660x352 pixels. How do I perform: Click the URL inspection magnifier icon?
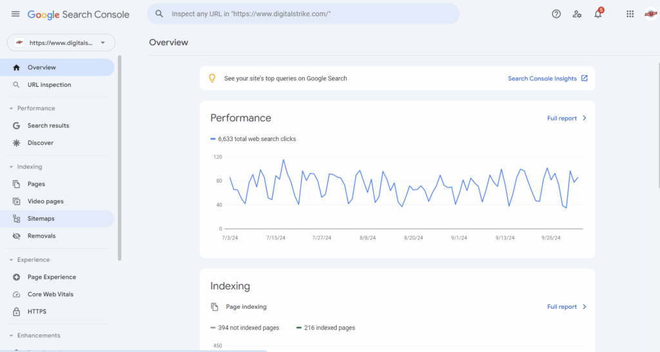pyautogui.click(x=16, y=85)
